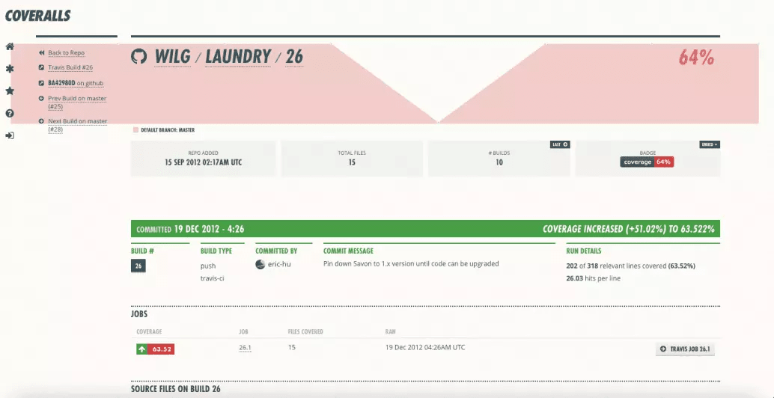Open the star favorites icon in sidebar

click(10, 91)
